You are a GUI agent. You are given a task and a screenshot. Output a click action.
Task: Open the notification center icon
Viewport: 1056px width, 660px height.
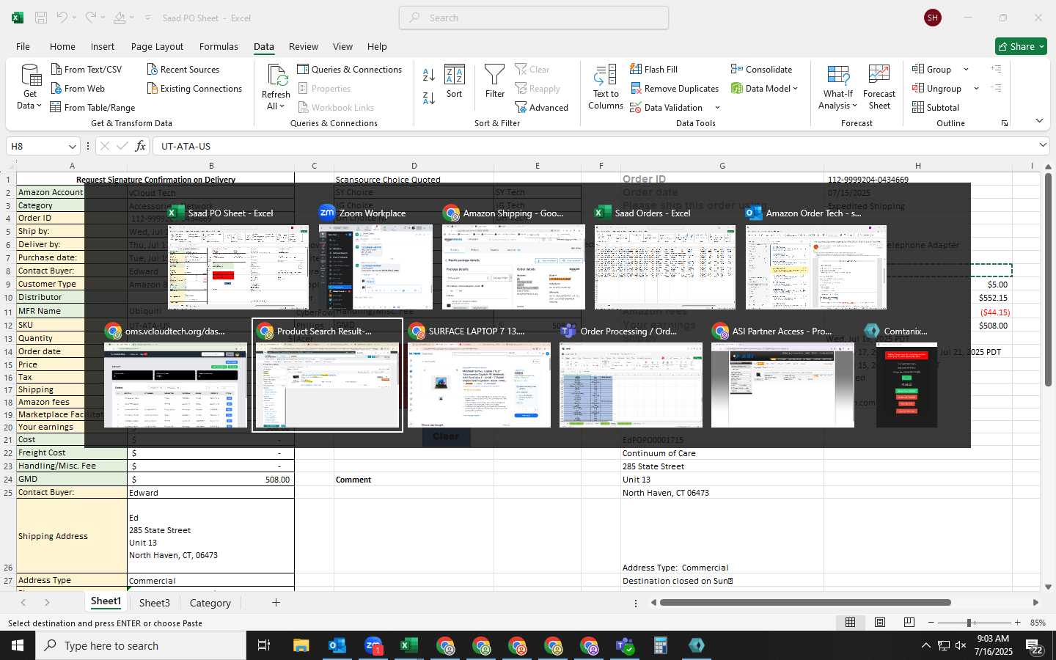coord(1035,646)
